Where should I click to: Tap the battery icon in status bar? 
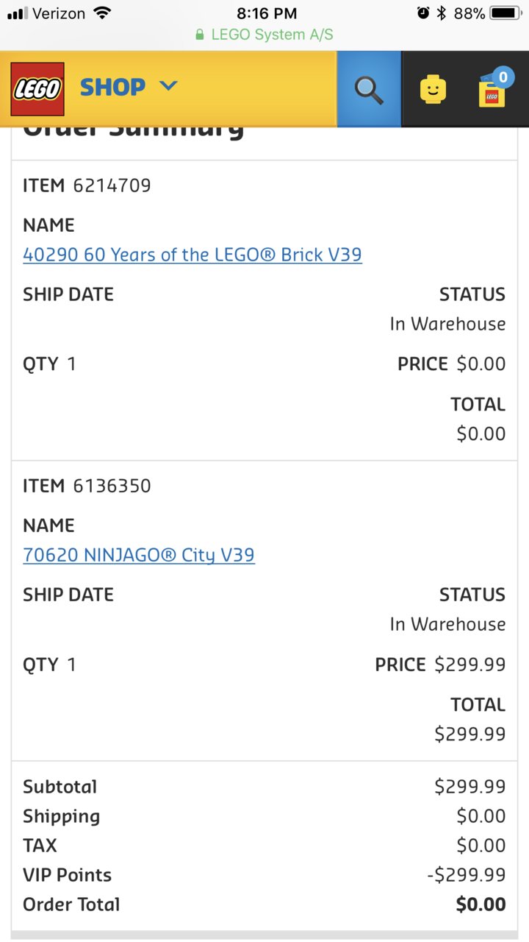tap(505, 13)
